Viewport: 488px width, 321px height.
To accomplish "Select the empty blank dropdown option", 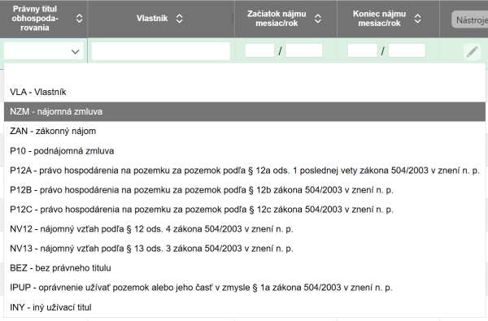I will point(245,73).
